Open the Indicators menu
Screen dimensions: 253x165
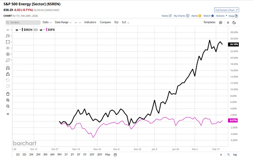(x=90, y=22)
